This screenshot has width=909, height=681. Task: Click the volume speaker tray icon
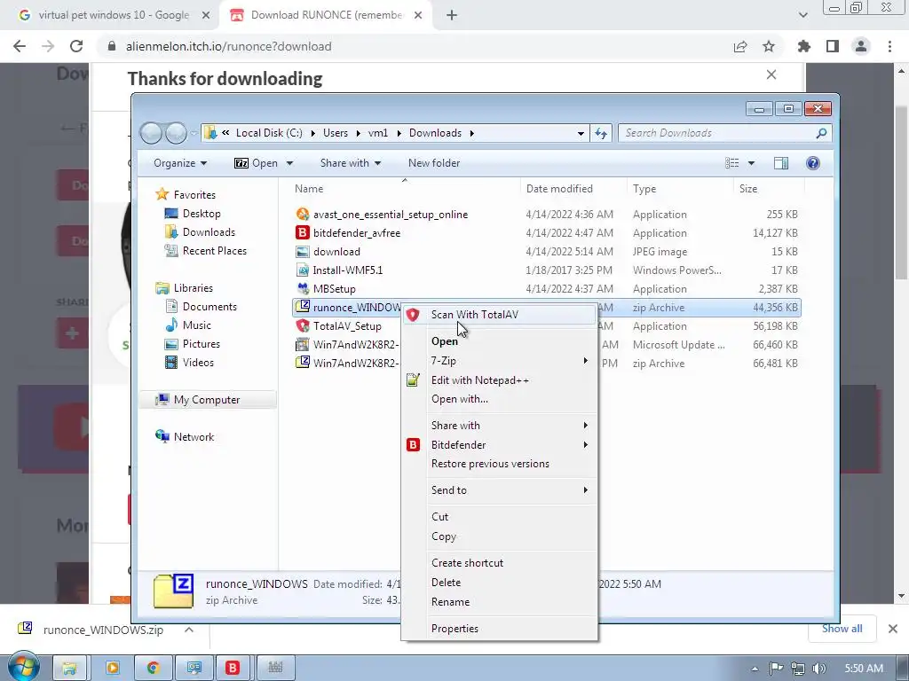818,669
